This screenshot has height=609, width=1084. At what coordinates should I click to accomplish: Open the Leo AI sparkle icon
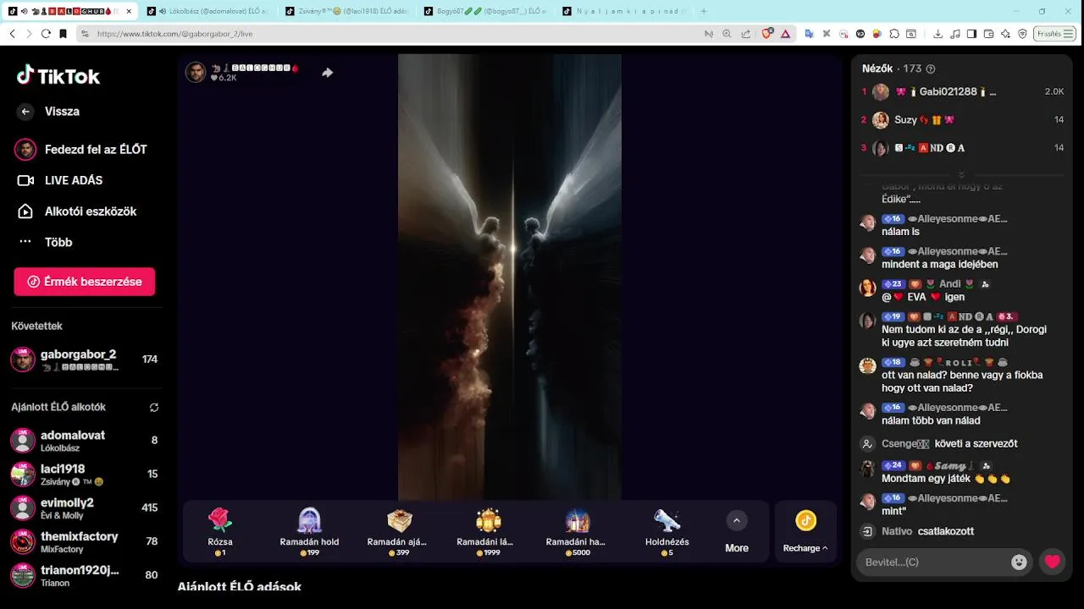pos(1006,34)
